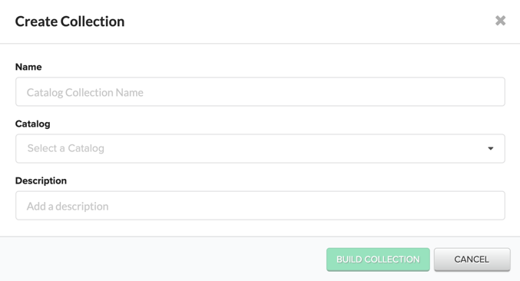The height and width of the screenshot is (281, 520).
Task: Choose the gray CANCEL button
Action: 472,260
